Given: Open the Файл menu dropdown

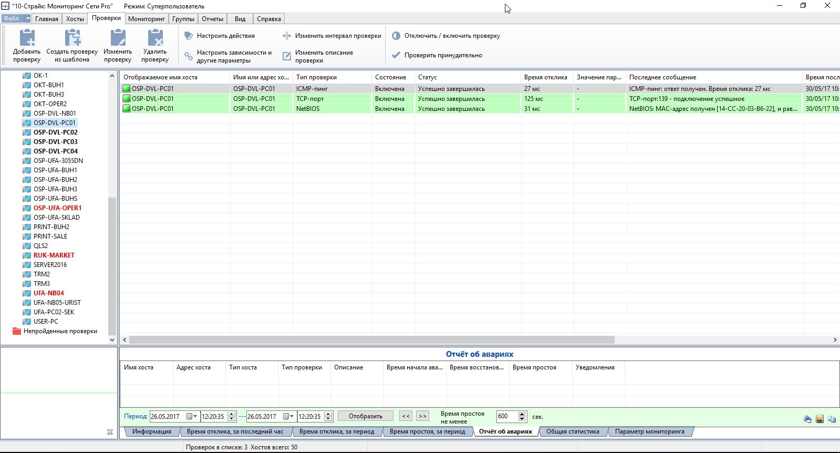Looking at the screenshot, I should pos(16,18).
